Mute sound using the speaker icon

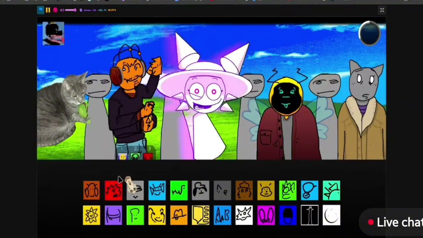coord(62,10)
